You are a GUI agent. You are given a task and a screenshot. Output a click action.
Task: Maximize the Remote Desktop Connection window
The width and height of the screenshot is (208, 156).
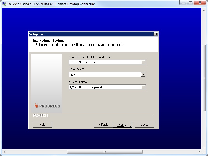[191, 3]
